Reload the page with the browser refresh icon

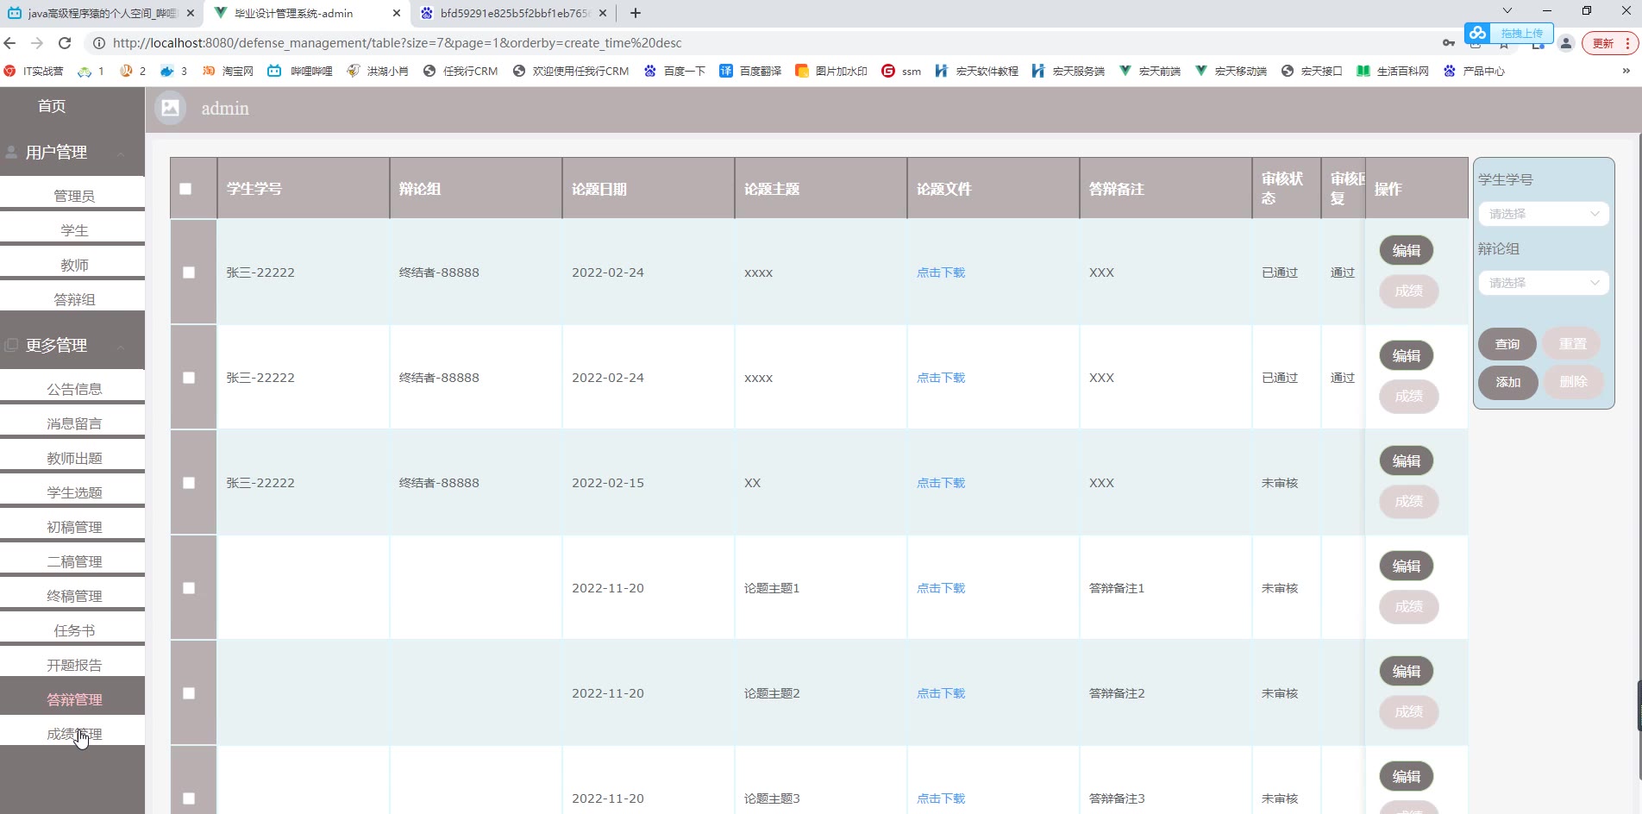click(x=65, y=43)
